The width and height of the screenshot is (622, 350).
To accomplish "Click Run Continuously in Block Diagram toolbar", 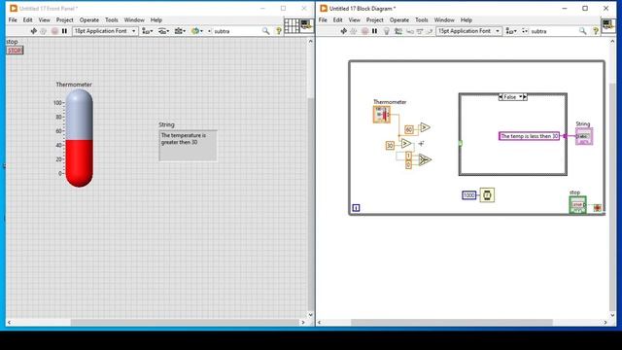I will pyautogui.click(x=354, y=31).
